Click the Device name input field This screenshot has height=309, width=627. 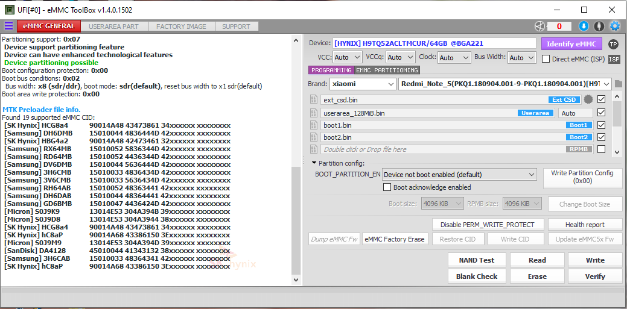434,43
